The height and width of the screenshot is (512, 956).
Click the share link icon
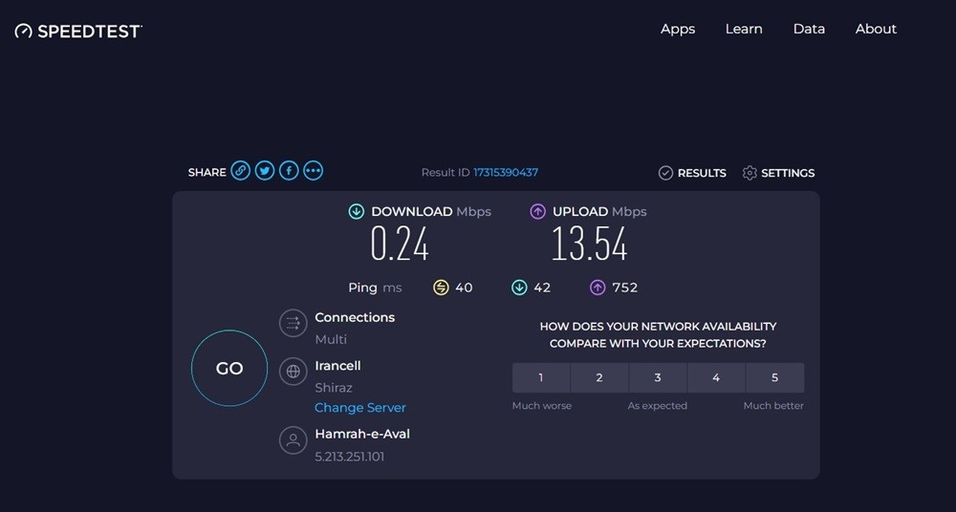click(241, 171)
